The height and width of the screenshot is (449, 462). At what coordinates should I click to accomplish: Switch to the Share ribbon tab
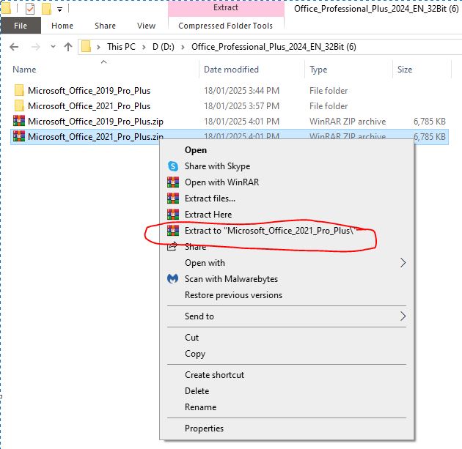pyautogui.click(x=105, y=26)
